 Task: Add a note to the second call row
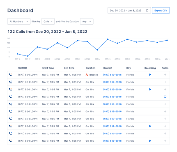pos(165,82)
